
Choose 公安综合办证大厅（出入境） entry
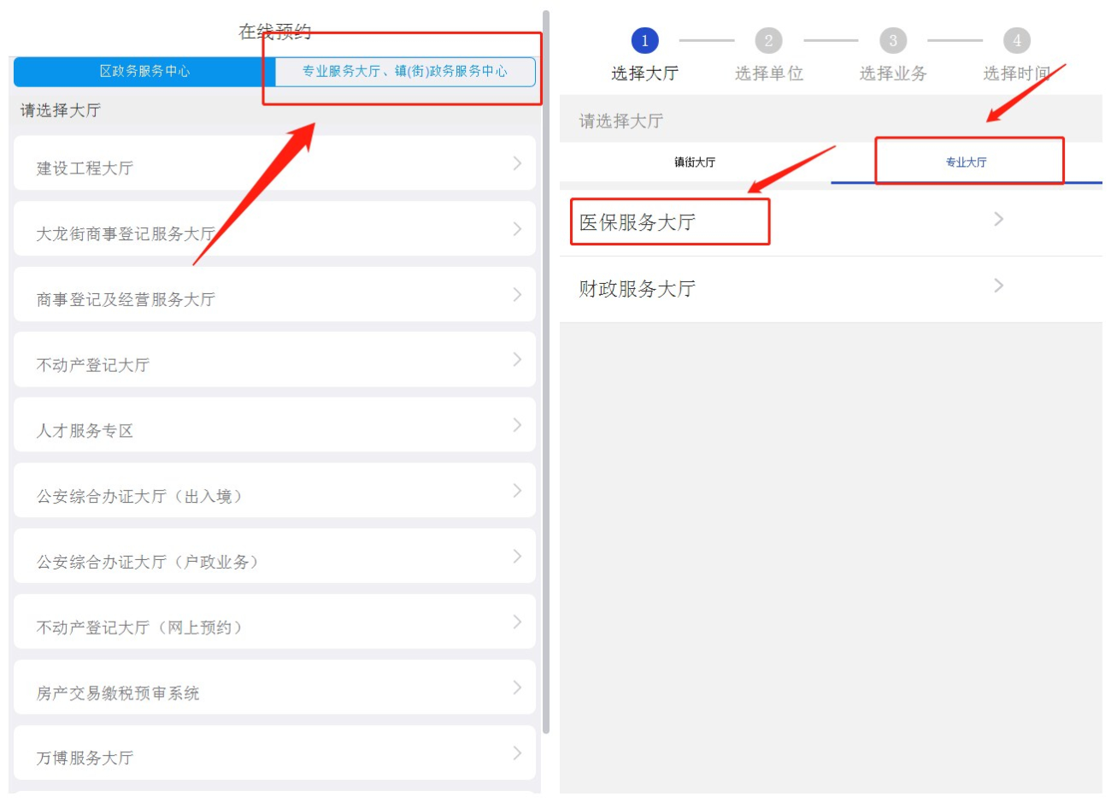point(274,490)
